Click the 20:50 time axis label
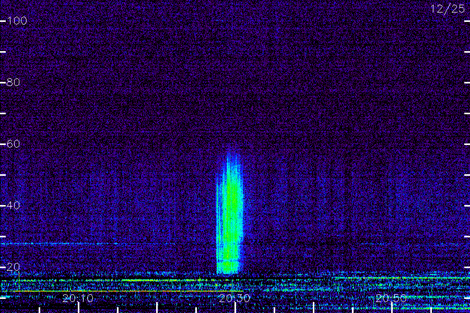Screen dimensions: 470x313 click(x=391, y=298)
